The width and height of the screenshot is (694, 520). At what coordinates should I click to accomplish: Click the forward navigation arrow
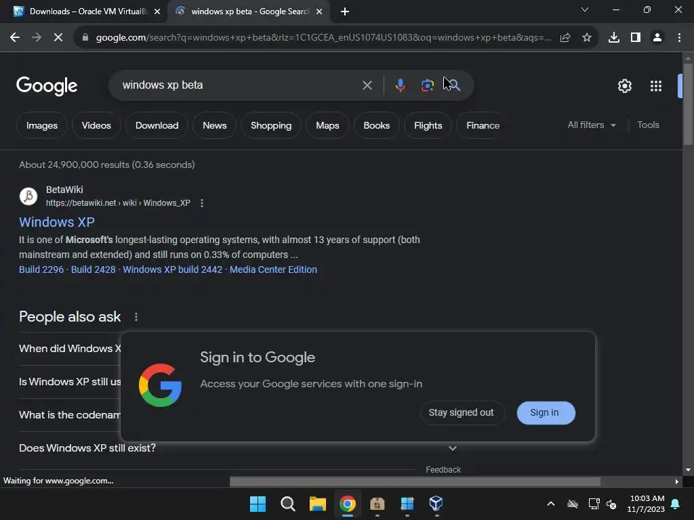(37, 38)
